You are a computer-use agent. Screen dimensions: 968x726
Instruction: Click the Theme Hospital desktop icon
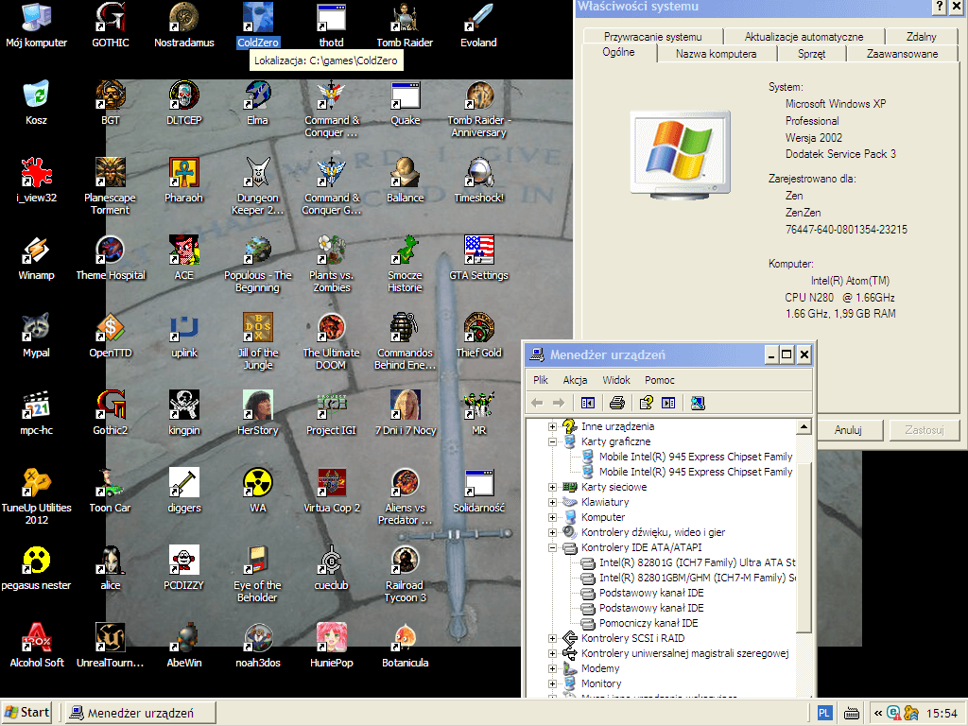tap(111, 257)
